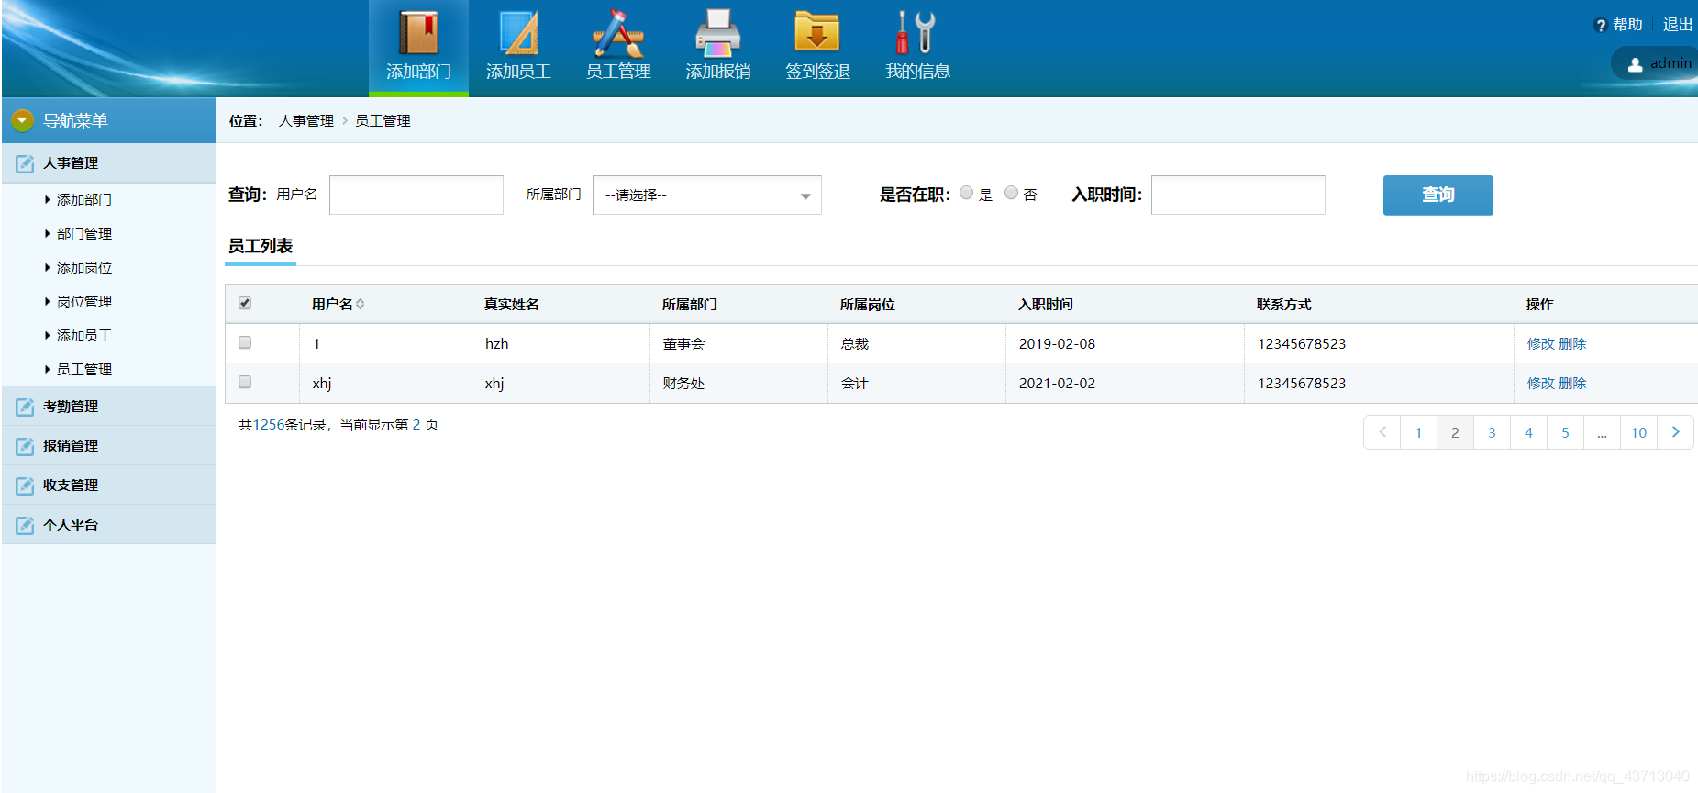Go to previous page arrow

1382,432
